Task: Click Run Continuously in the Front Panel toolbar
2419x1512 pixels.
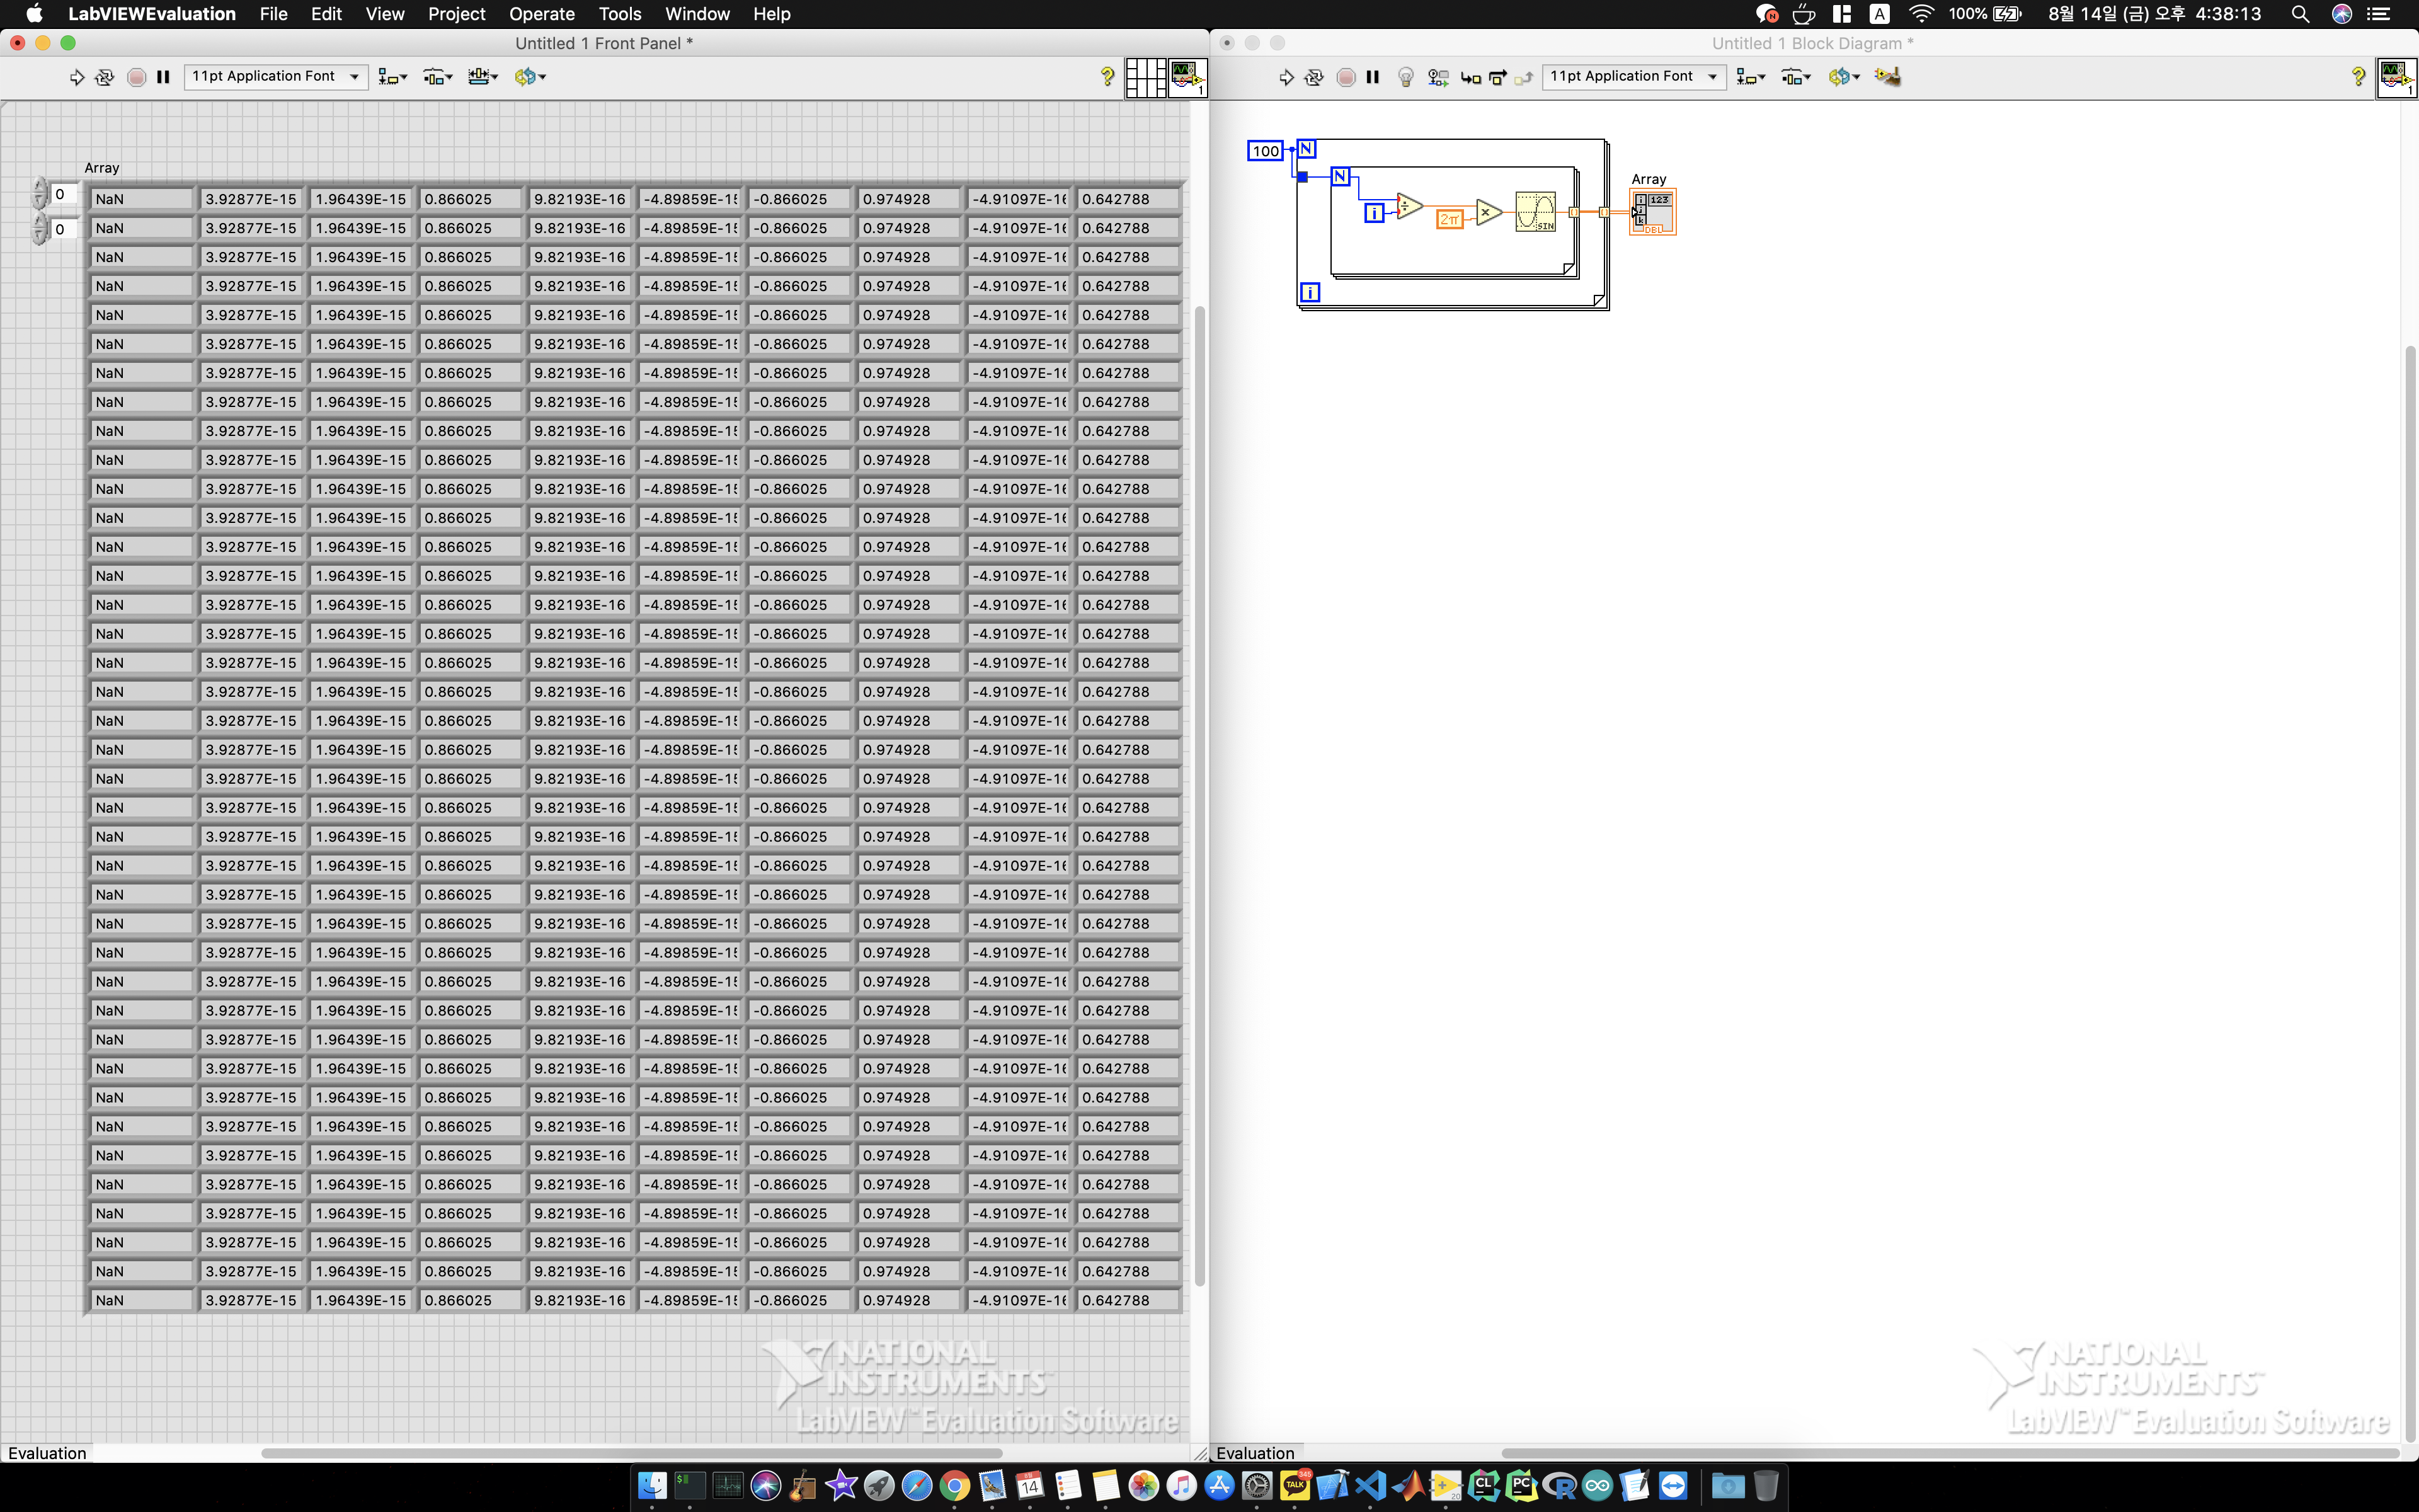Action: 104,77
